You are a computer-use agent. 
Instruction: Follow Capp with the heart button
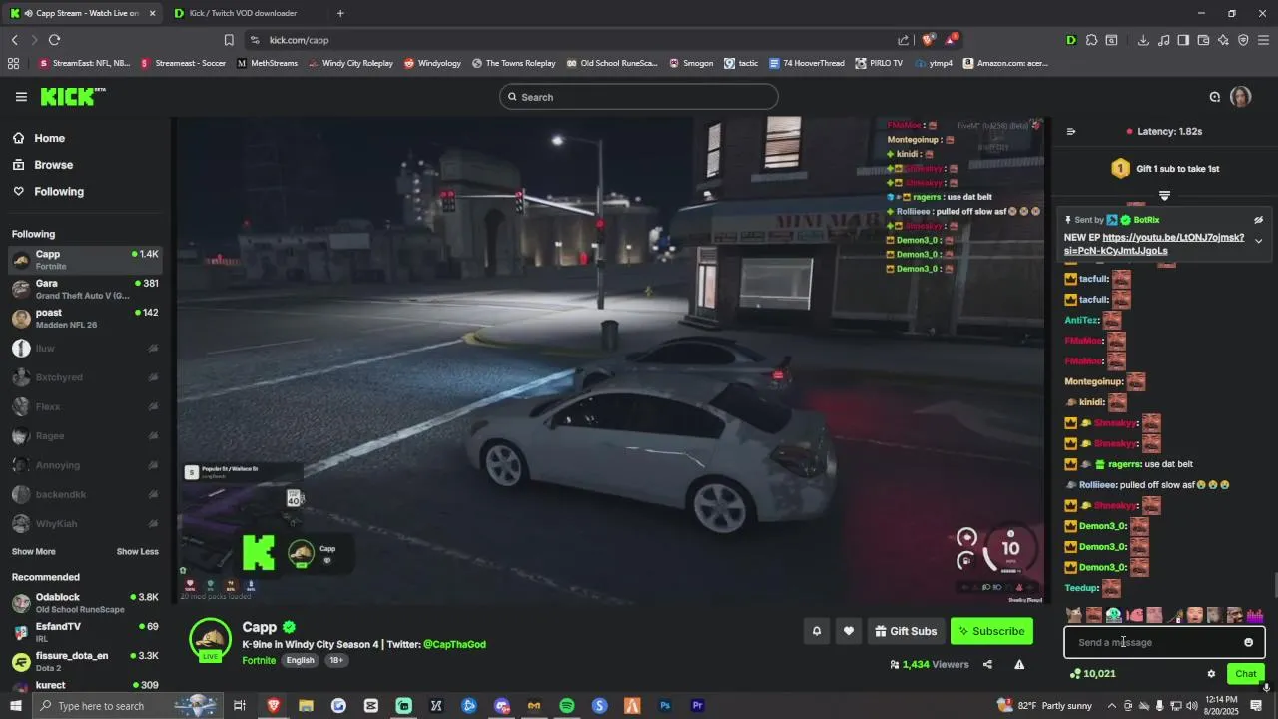pos(848,631)
